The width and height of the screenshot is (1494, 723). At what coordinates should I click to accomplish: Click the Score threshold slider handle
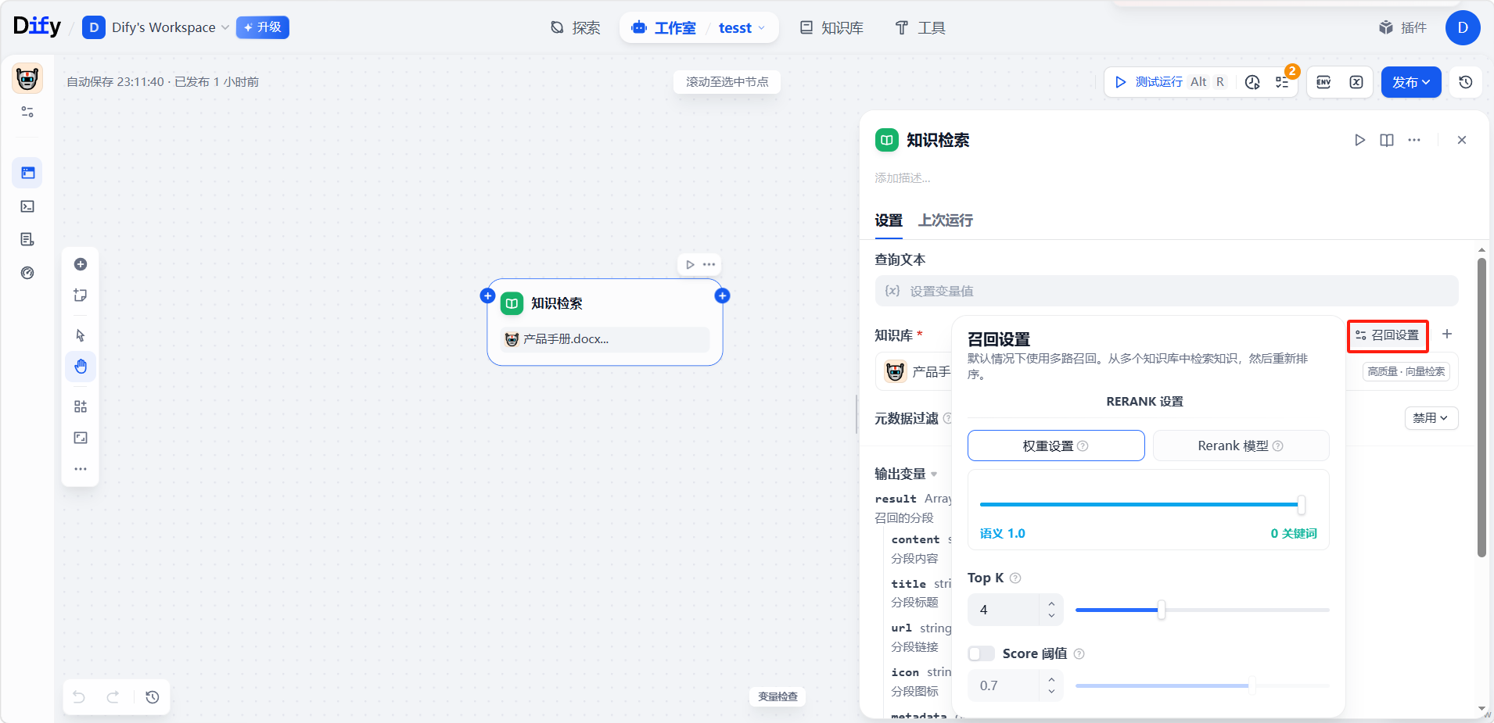(x=1252, y=685)
